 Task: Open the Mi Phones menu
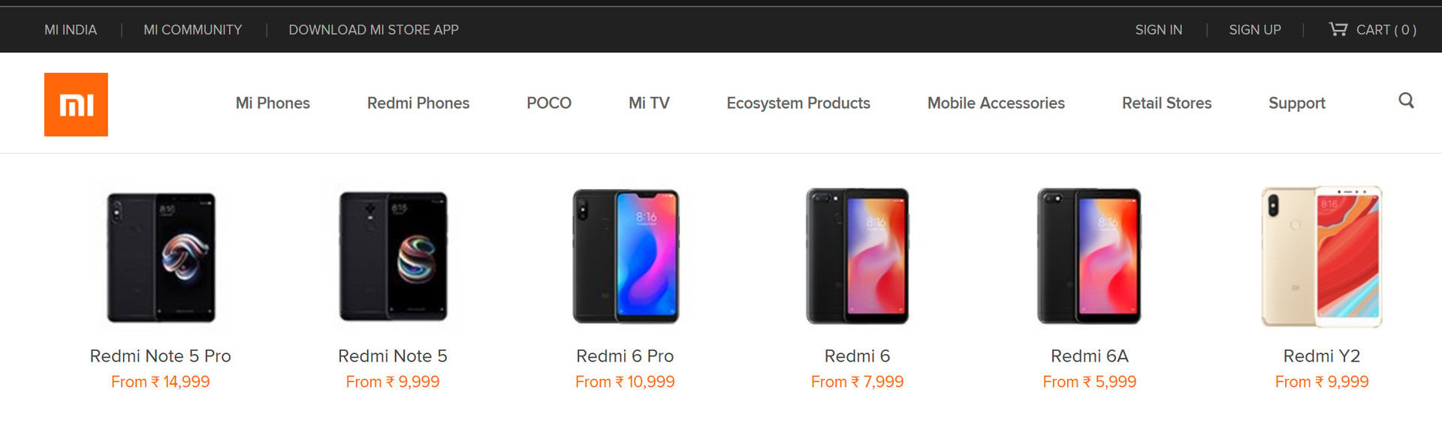[273, 103]
